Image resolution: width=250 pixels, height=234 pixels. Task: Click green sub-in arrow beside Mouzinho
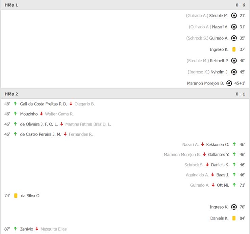[x=15, y=114]
